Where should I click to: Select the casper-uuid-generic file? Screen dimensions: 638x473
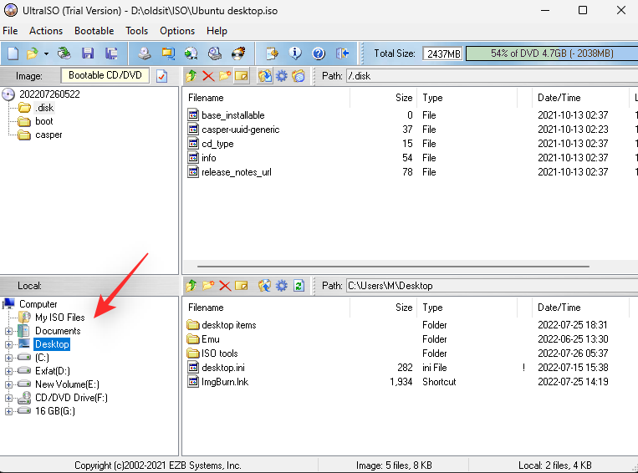click(x=241, y=130)
